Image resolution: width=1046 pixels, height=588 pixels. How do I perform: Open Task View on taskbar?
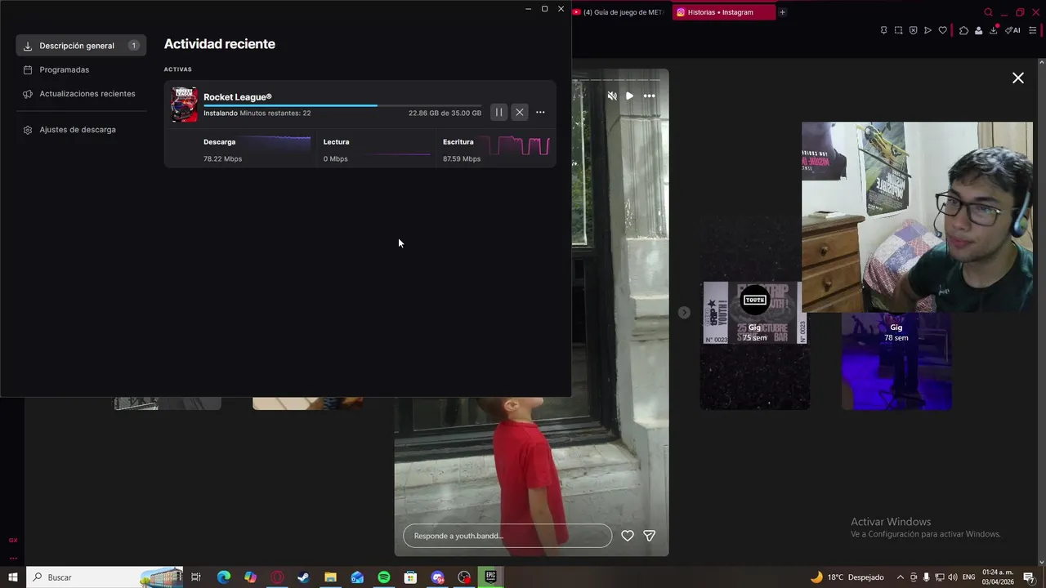(196, 577)
